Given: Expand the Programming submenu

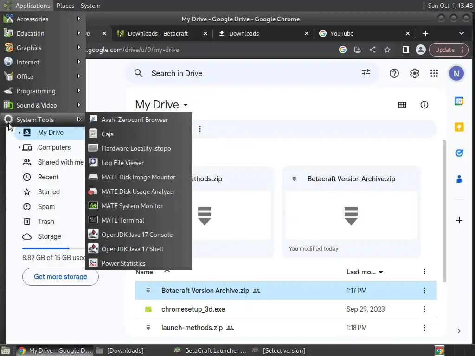Looking at the screenshot, I should (42, 91).
